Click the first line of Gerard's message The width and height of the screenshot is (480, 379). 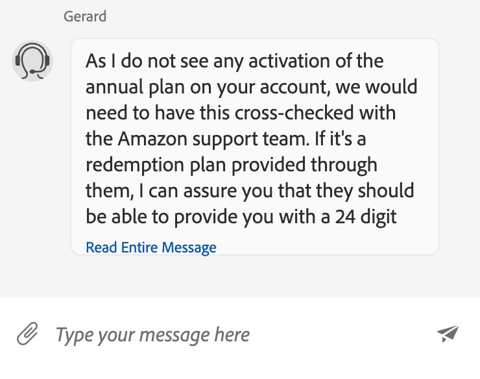(234, 62)
